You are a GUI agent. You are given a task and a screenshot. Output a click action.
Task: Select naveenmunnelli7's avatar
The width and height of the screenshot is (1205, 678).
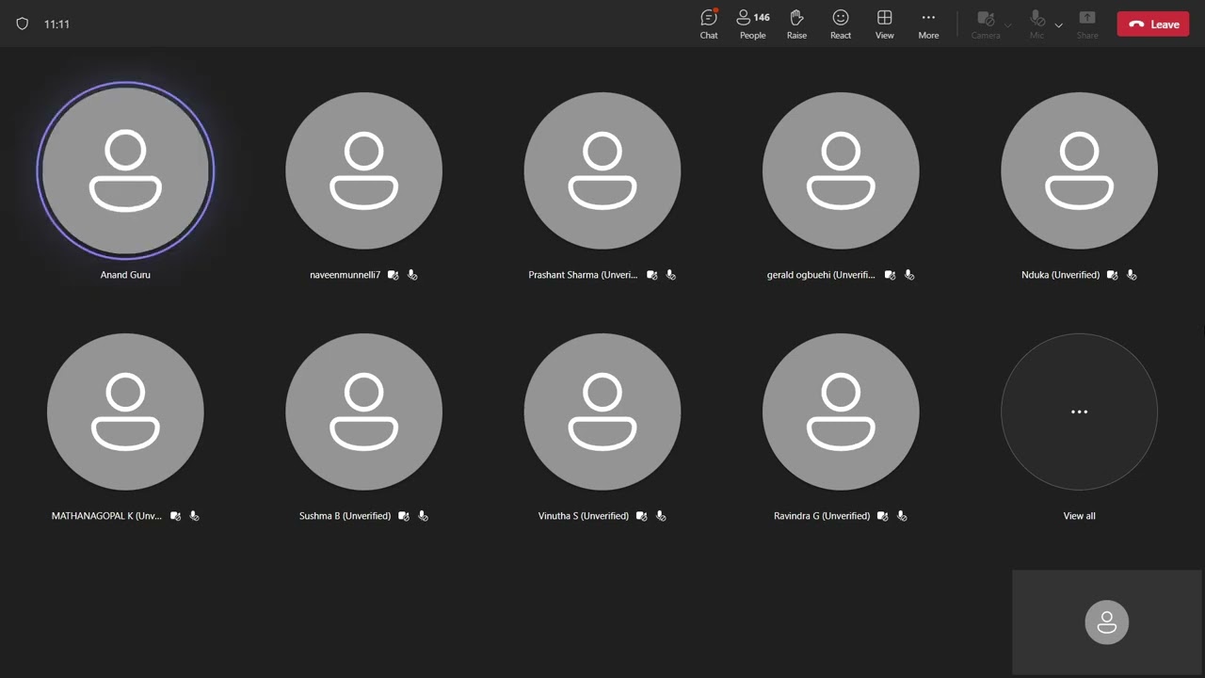363,170
